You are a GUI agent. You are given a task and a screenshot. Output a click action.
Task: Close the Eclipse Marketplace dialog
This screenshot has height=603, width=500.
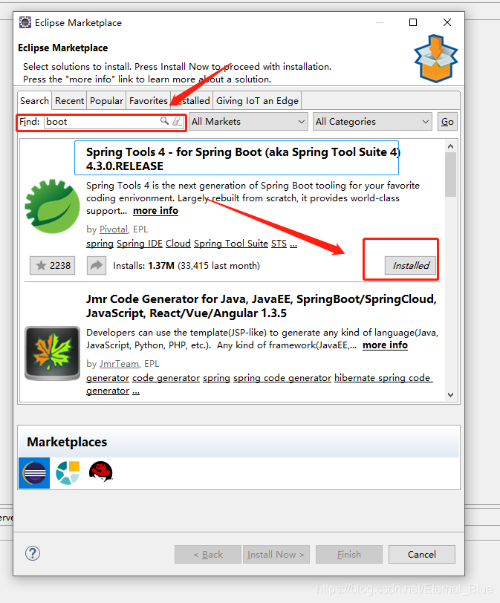[x=447, y=22]
